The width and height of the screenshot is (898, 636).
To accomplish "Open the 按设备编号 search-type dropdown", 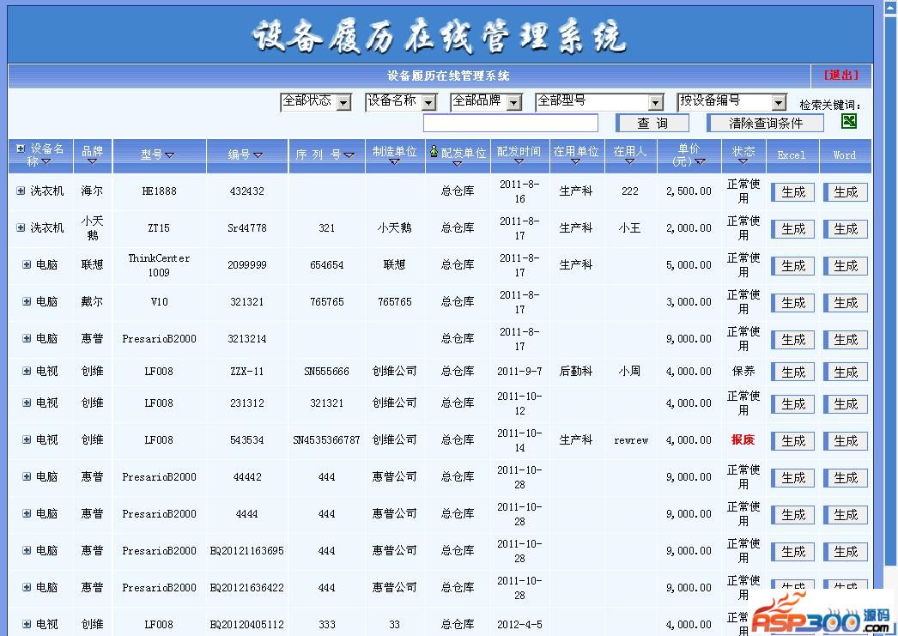I will coord(731,102).
